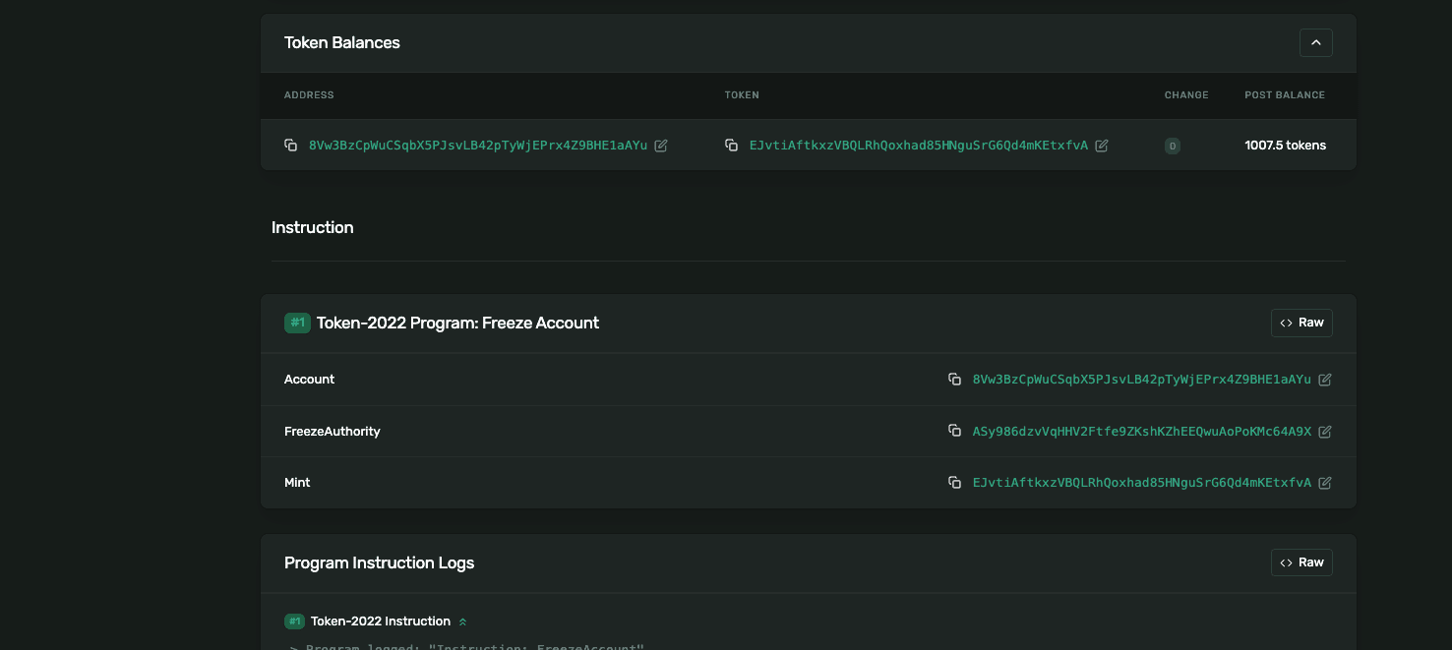Click the Program Instruction Logs heading
The width and height of the screenshot is (1452, 650).
[379, 562]
